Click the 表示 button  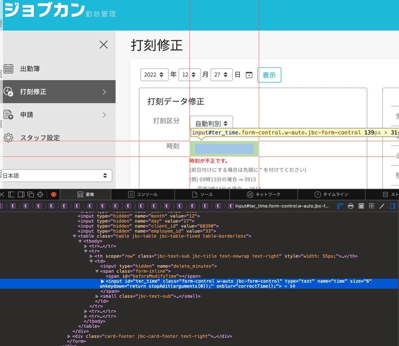[269, 75]
